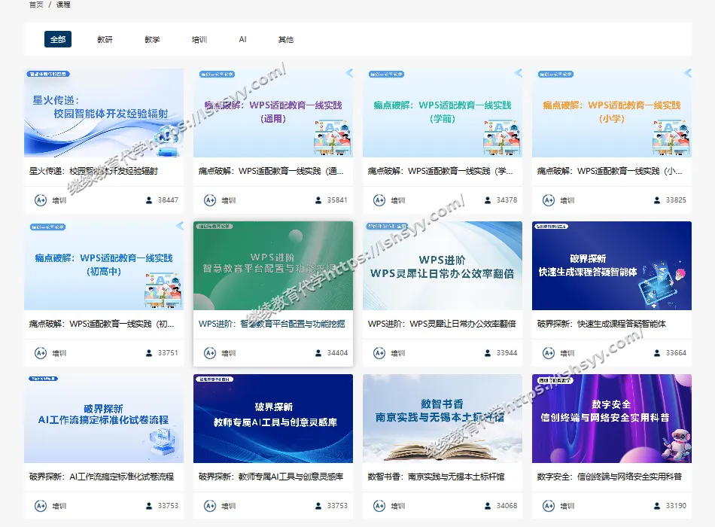The width and height of the screenshot is (715, 527).
Task: Click A+ badge icon on AI工作流 card
Action: coord(41,506)
